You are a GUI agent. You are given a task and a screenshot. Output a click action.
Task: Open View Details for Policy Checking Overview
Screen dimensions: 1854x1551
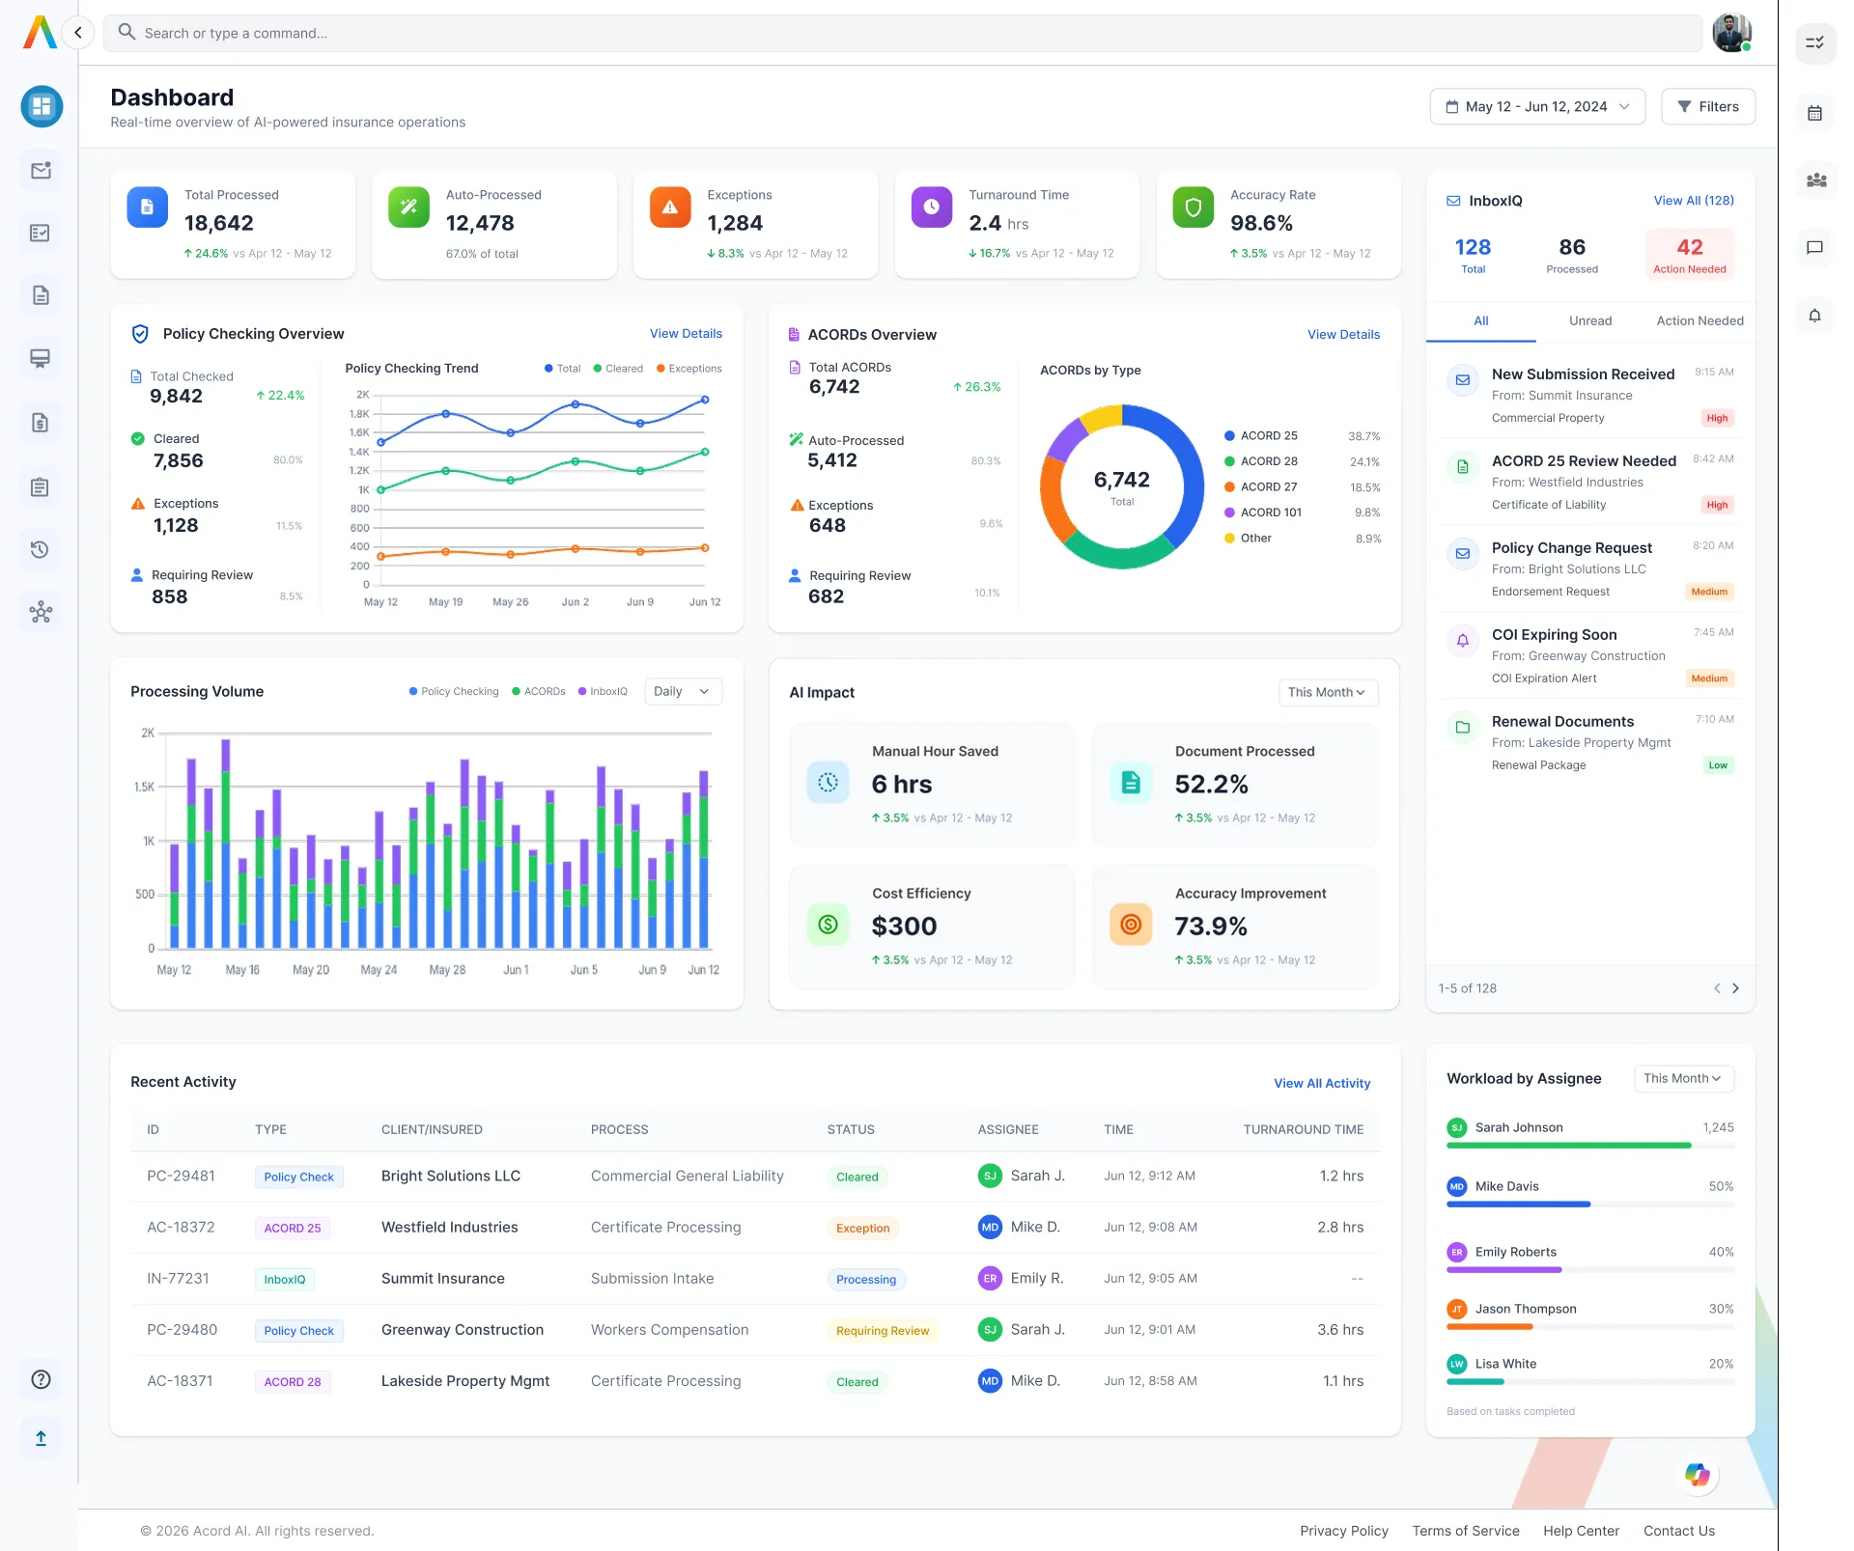686,334
